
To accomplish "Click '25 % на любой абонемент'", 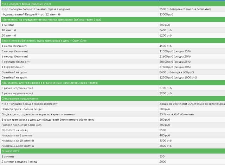I will 176,114.
